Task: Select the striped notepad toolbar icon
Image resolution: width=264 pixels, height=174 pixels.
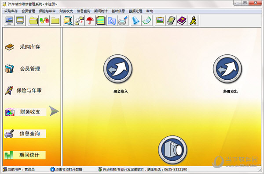Action: tap(101, 21)
